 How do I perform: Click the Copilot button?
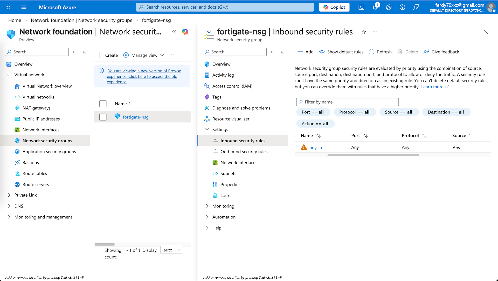tap(334, 7)
